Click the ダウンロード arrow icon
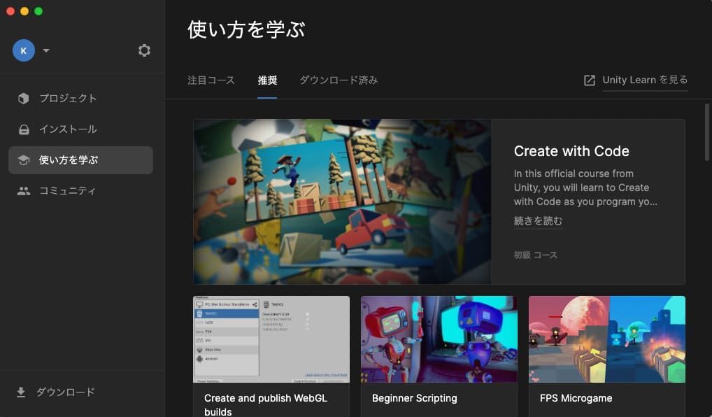 [21, 392]
